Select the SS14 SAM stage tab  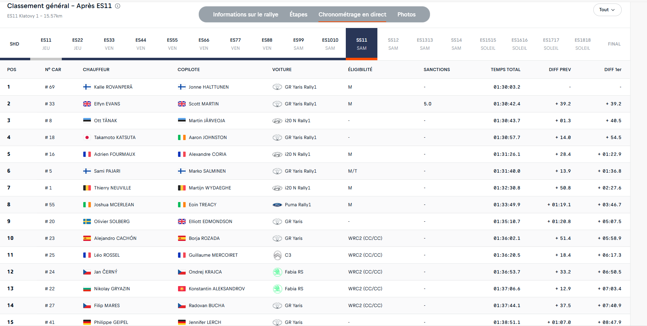(x=456, y=44)
